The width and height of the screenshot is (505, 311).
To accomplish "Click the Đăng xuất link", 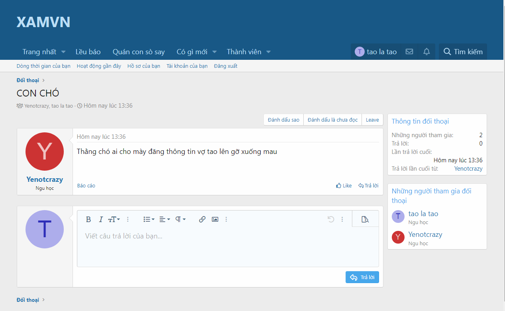I will pos(226,66).
